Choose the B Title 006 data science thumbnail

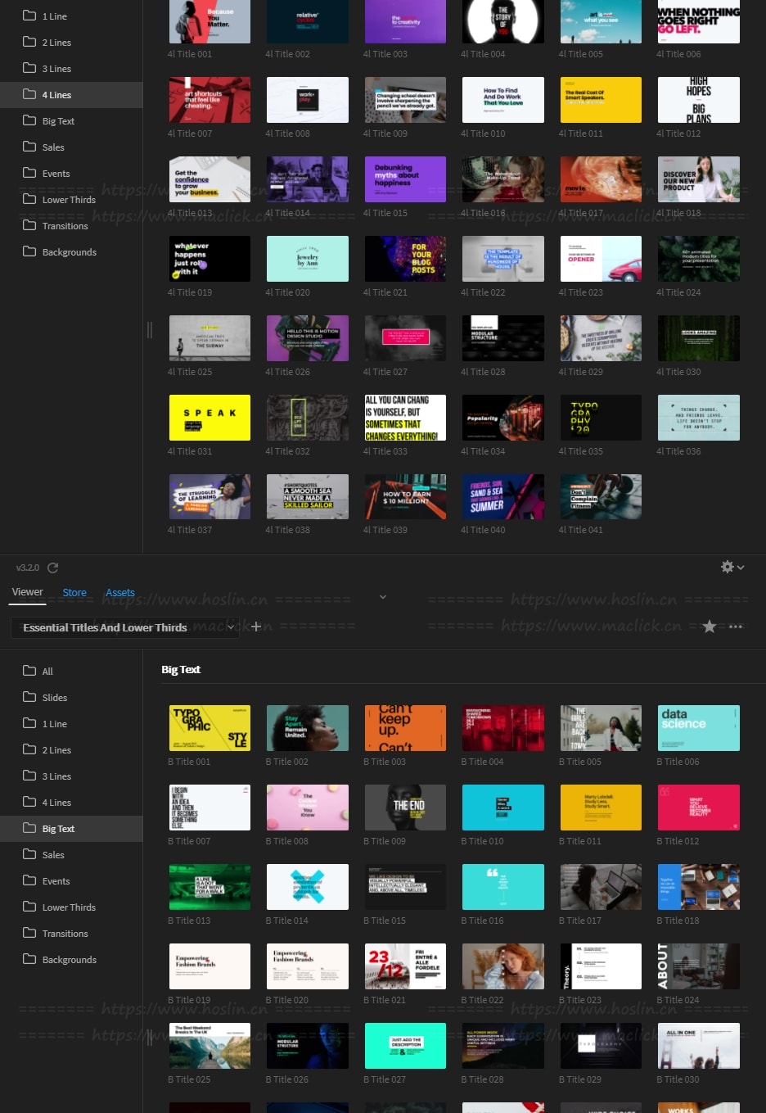click(699, 728)
